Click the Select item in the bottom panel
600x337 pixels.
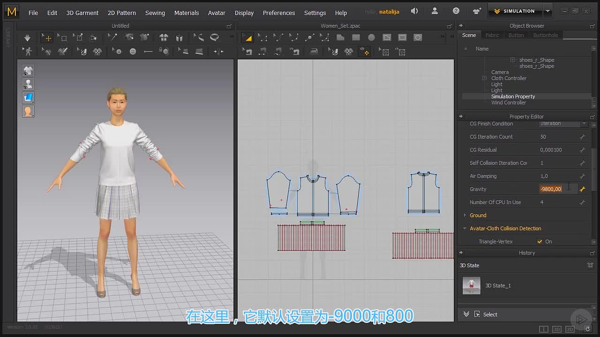490,315
